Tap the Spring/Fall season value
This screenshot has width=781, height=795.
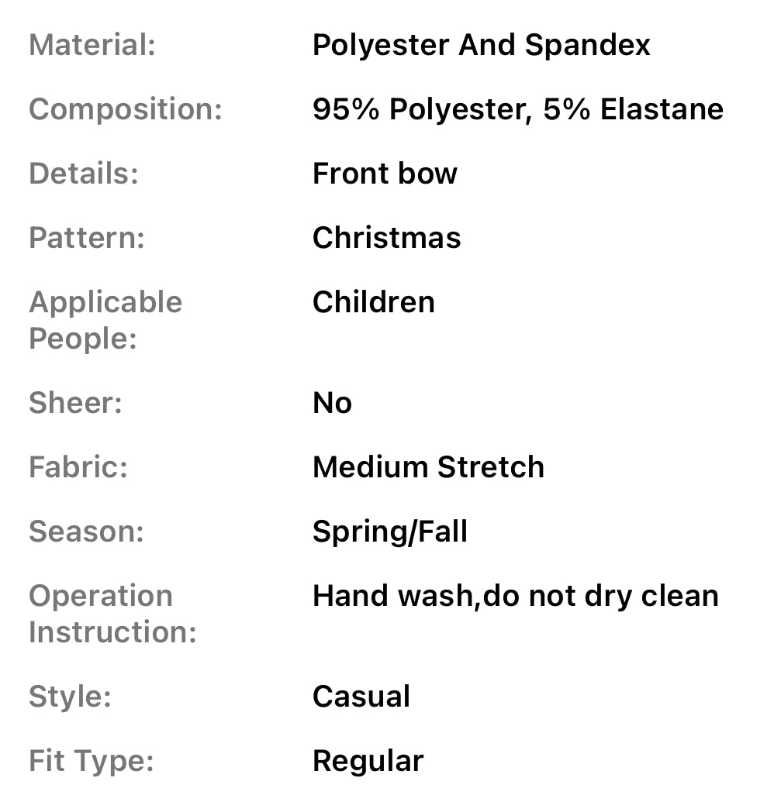pos(389,532)
